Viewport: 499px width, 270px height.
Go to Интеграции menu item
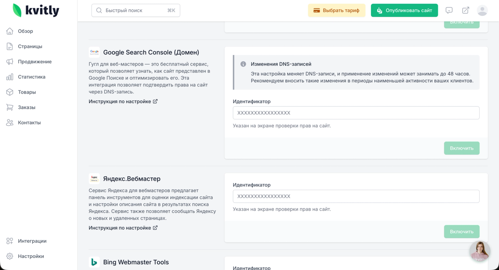click(32, 241)
